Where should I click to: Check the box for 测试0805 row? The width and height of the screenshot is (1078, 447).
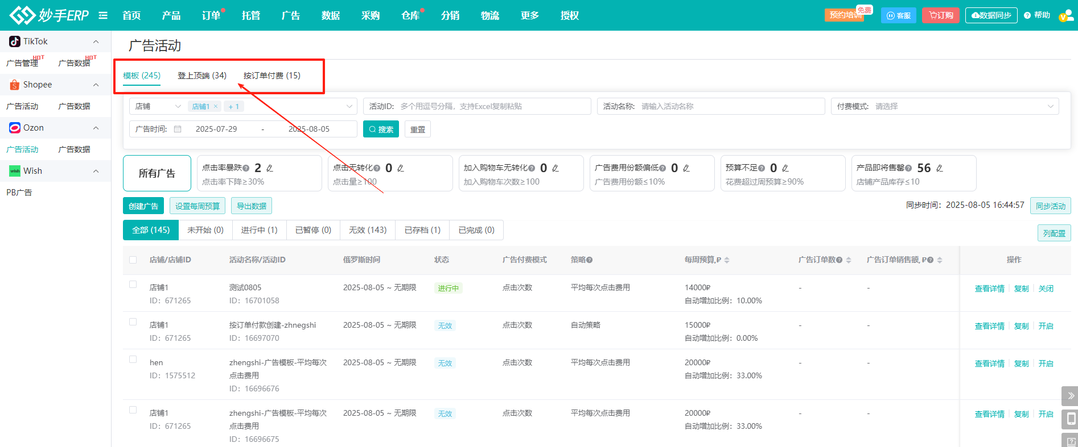[133, 285]
